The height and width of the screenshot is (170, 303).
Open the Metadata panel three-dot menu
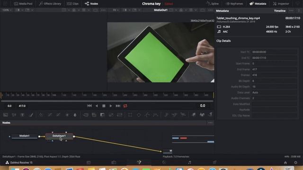coord(291,11)
